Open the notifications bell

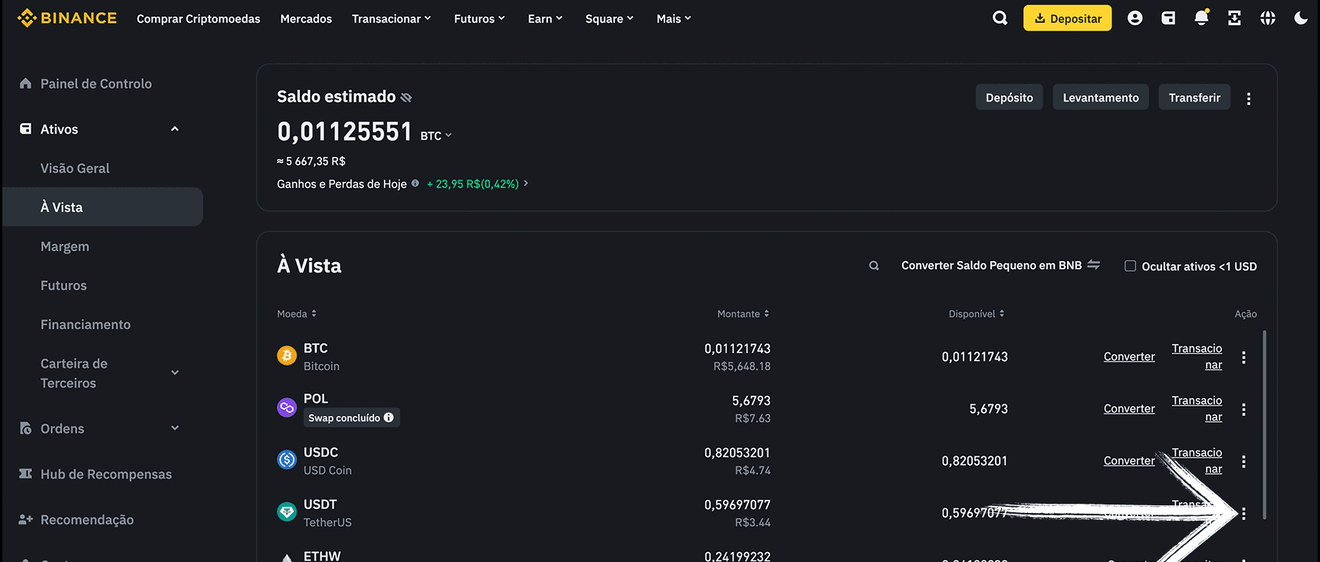point(1201,18)
